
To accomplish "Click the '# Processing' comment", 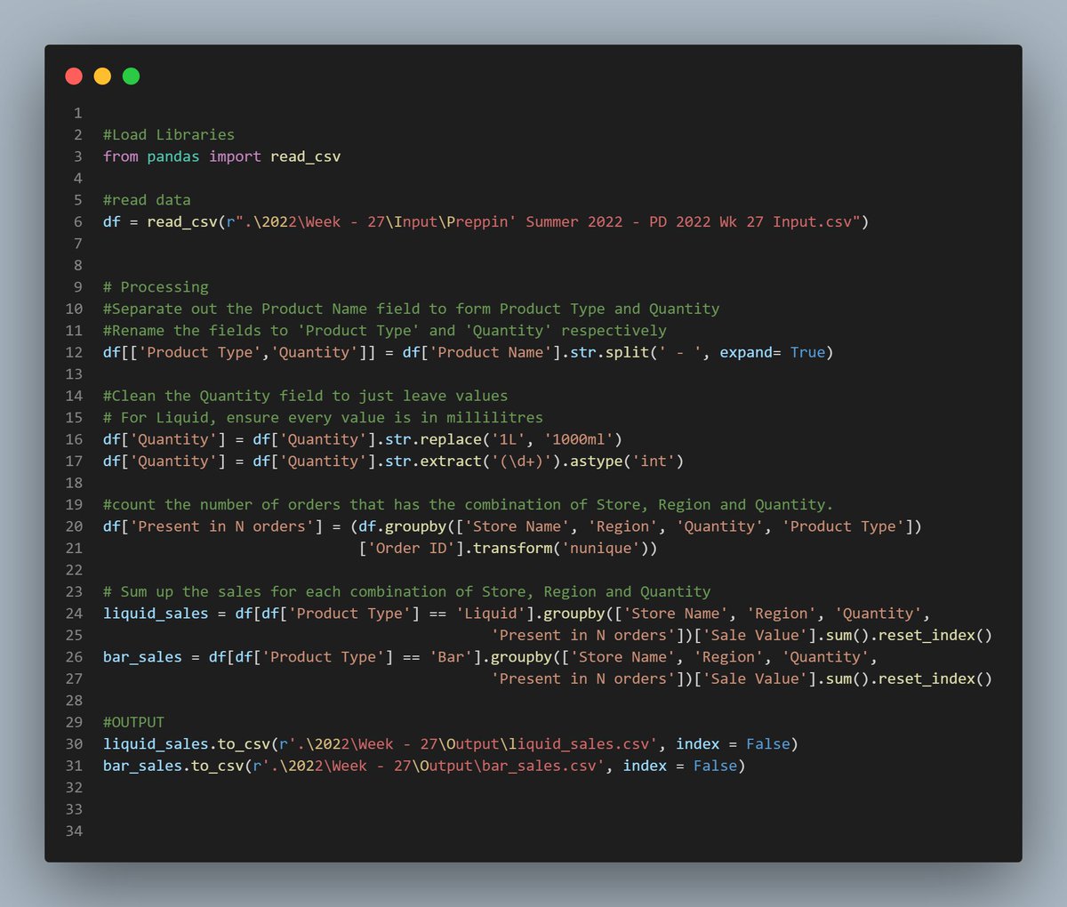I will pos(156,287).
